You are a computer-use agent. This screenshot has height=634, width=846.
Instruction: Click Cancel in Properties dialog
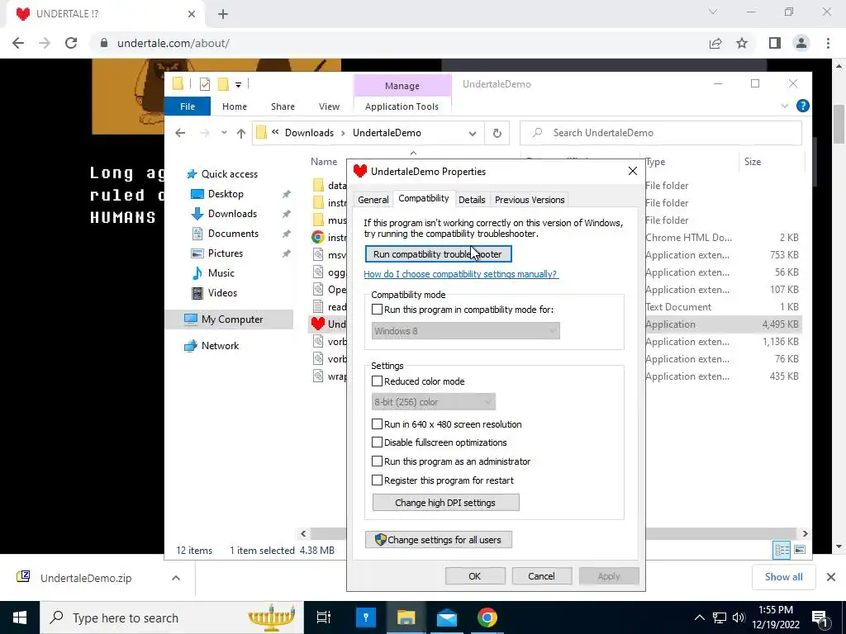tap(541, 576)
